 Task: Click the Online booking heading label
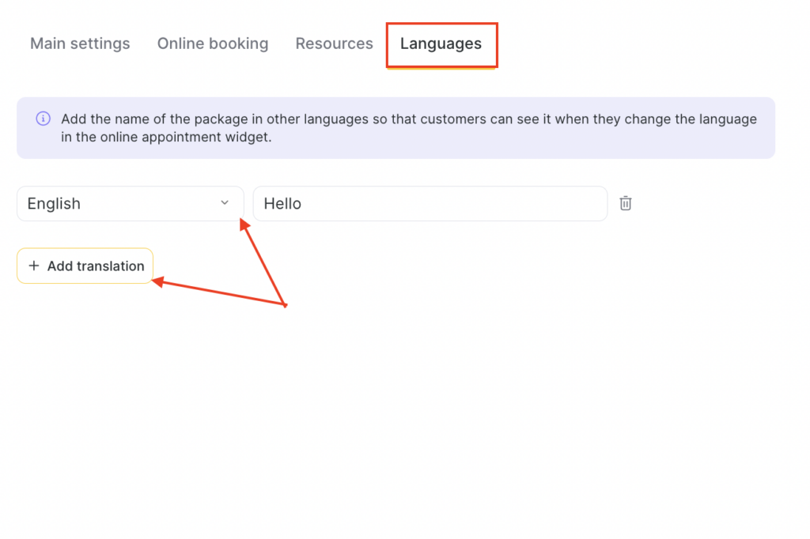click(x=212, y=43)
